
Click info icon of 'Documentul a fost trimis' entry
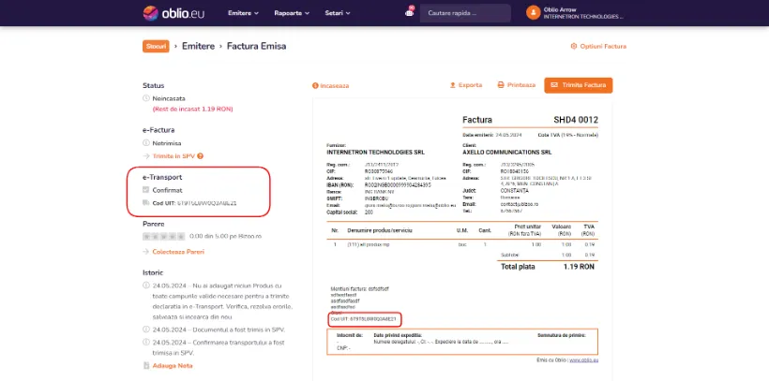pos(145,330)
